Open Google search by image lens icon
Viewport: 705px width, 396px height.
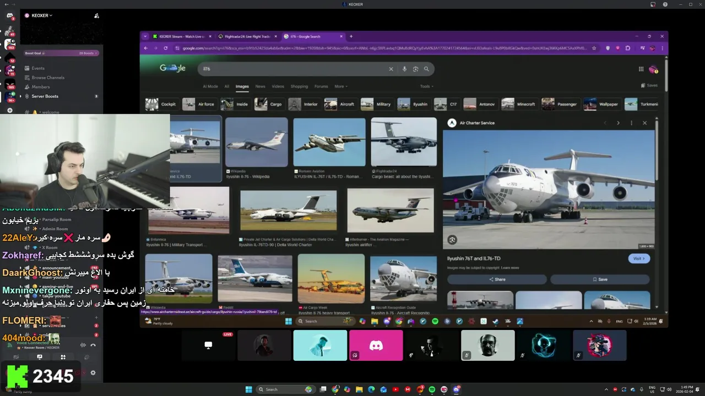tap(415, 69)
